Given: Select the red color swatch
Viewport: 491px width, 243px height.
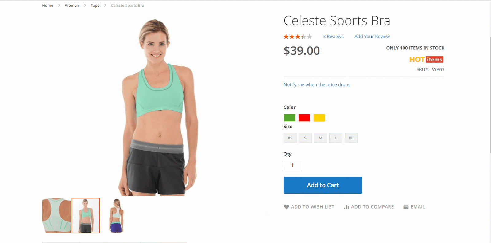Looking at the screenshot, I should point(304,118).
